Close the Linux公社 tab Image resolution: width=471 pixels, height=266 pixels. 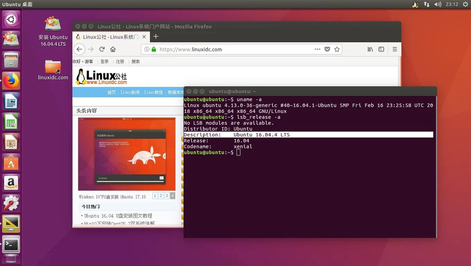pos(144,37)
